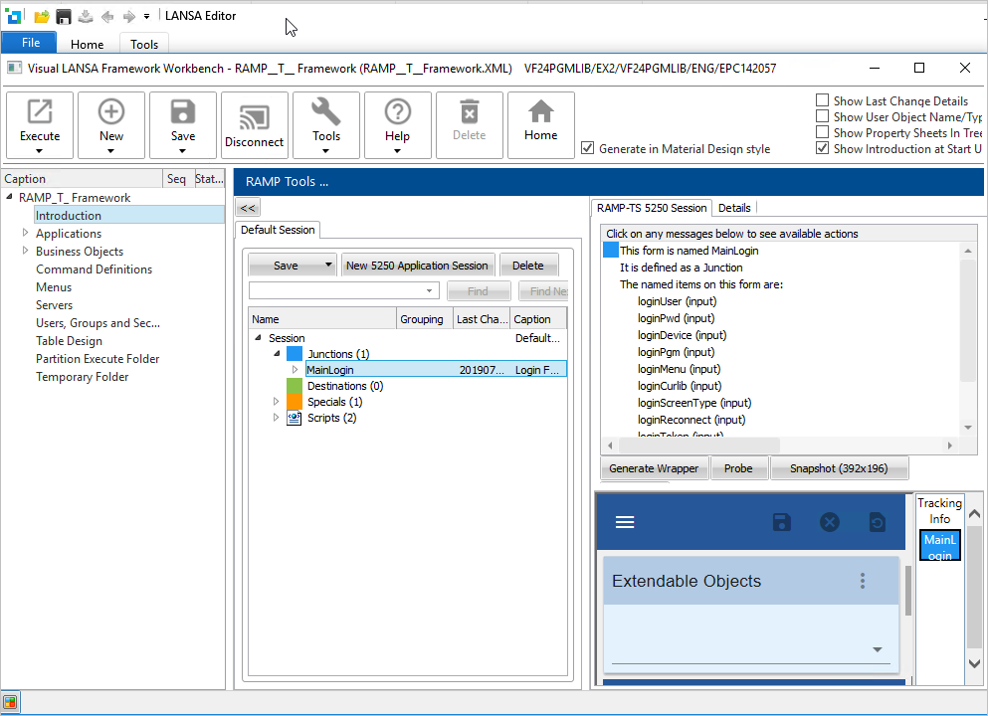
Task: Enable Show User Object Name/Type checkbox
Action: tap(822, 116)
